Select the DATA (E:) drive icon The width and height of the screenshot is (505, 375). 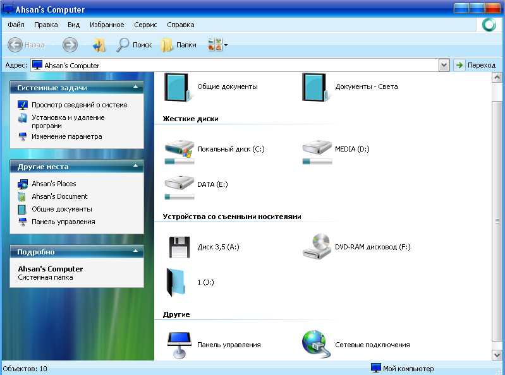179,183
